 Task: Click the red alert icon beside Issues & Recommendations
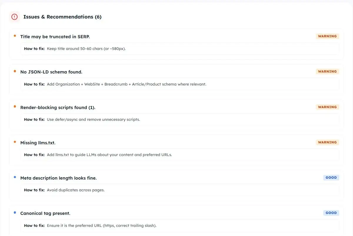point(14,17)
